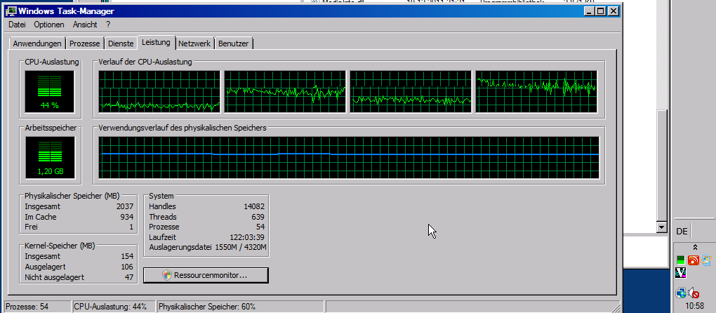Click the DE language indicator
The width and height of the screenshot is (716, 313).
point(682,232)
